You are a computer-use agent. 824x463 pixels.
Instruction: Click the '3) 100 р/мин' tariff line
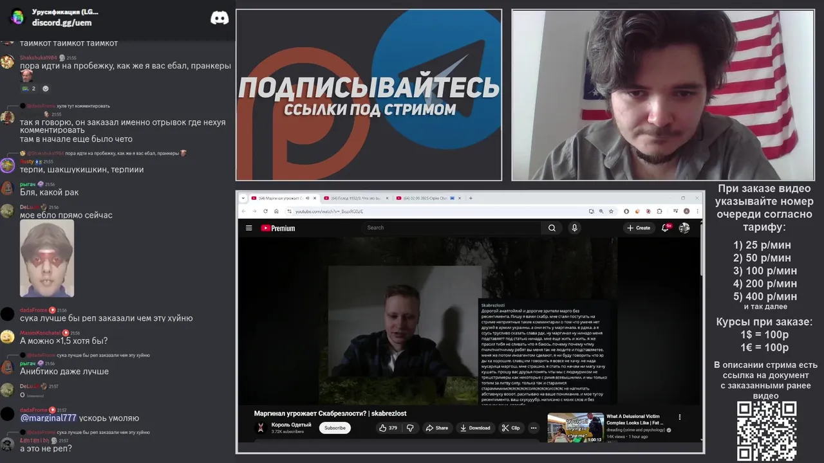pyautogui.click(x=765, y=271)
